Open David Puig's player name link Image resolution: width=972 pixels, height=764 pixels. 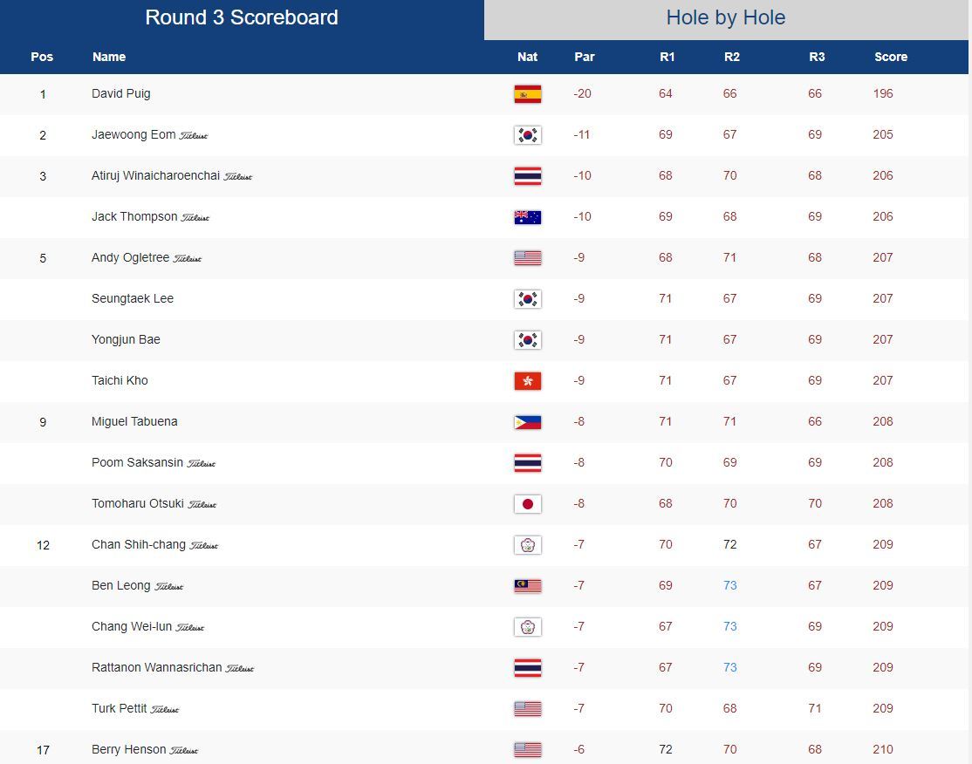pos(120,93)
